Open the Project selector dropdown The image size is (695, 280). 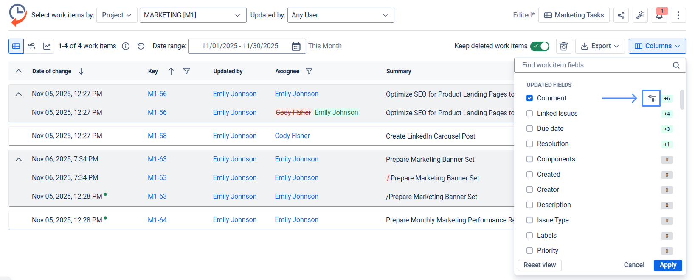(x=117, y=15)
